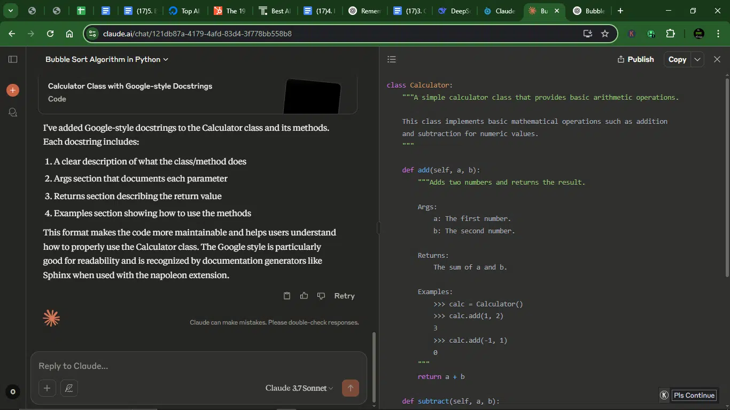This screenshot has height=410, width=730.
Task: Open the chats search bubble icon in the sidebar
Action: tap(13, 112)
